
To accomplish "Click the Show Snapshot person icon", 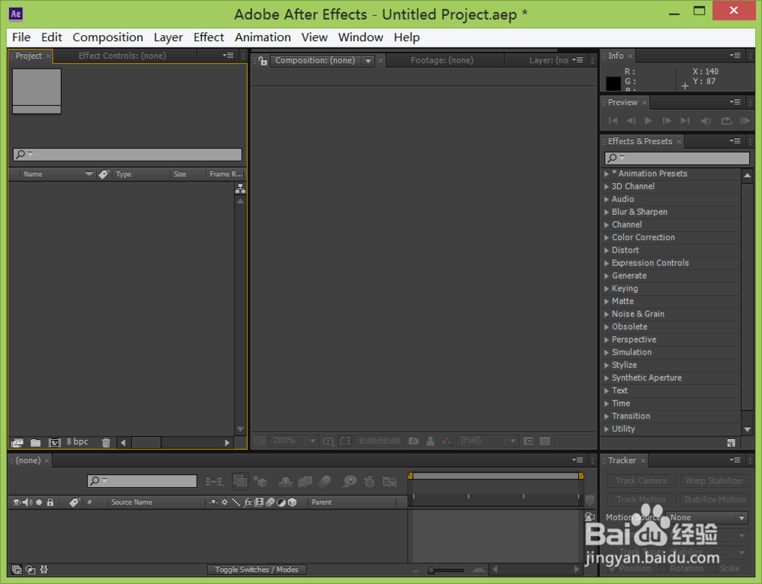I will (x=430, y=441).
